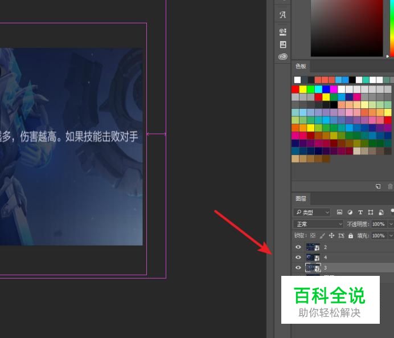Open the Learn panel icon below the A icon

(x=282, y=32)
